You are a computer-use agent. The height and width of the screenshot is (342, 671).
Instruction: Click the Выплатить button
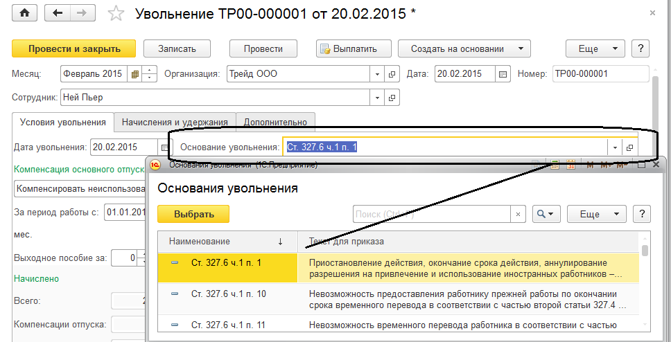[x=354, y=48]
